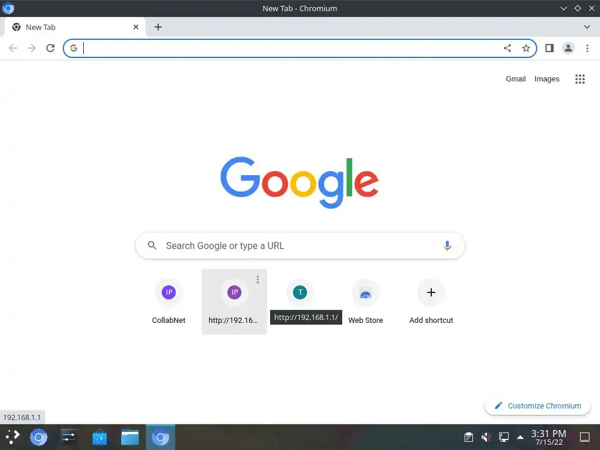This screenshot has height=450, width=600.
Task: Open Discover store taskbar icon
Action: 100,437
